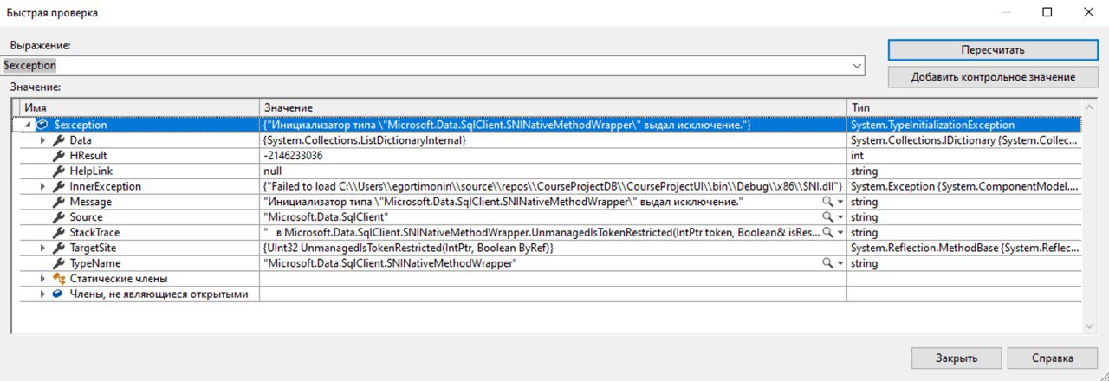Click the wrench icon beside InnerException
This screenshot has width=1109, height=381.
pyautogui.click(x=59, y=186)
